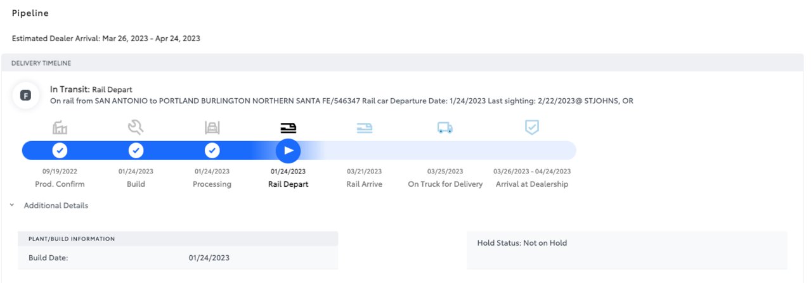Click the Estimated Dealer Arrival date range text

coord(106,39)
